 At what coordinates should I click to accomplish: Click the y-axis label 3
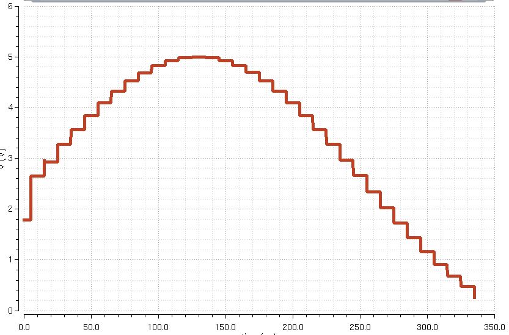click(11, 158)
